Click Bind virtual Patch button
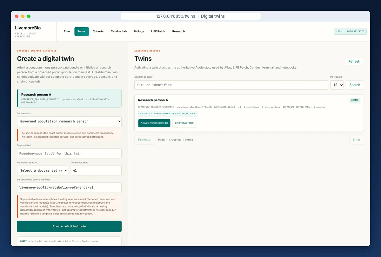Viewport: 381px width, 257px height. (x=184, y=123)
